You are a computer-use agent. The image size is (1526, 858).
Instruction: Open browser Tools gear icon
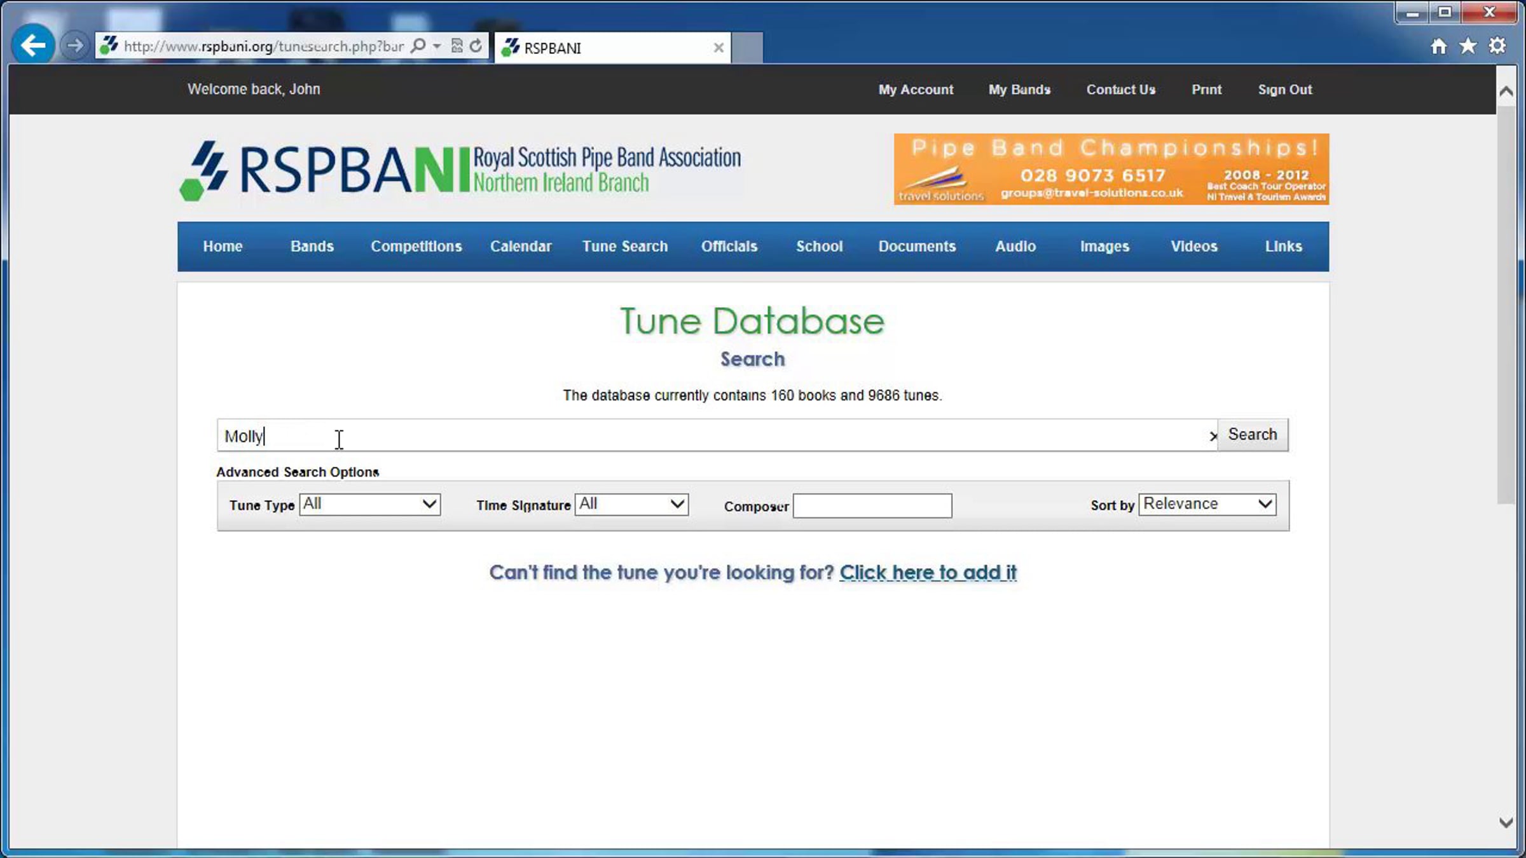[x=1497, y=46]
